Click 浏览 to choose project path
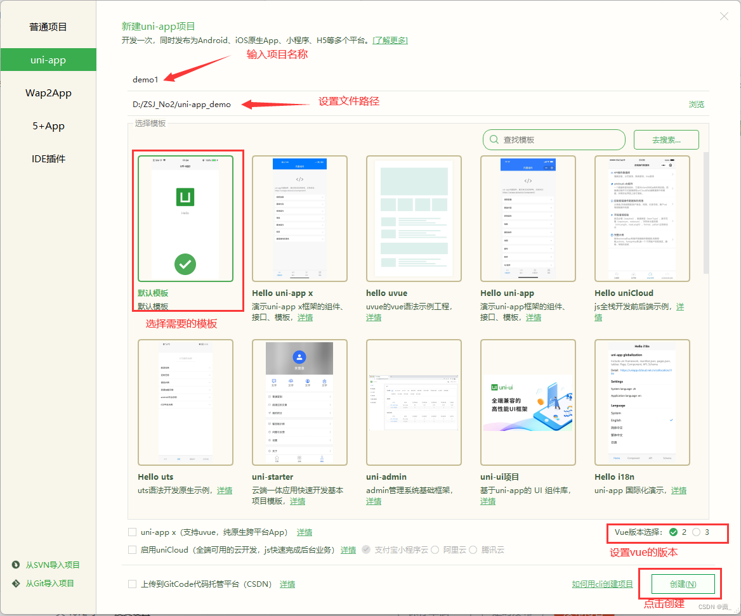 [x=696, y=104]
